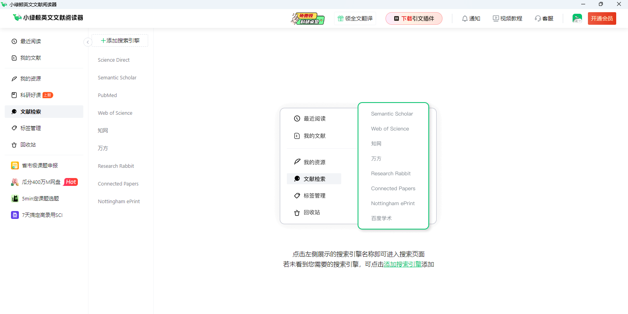
Task: Click the video icon for 视频教程
Action: click(x=496, y=18)
